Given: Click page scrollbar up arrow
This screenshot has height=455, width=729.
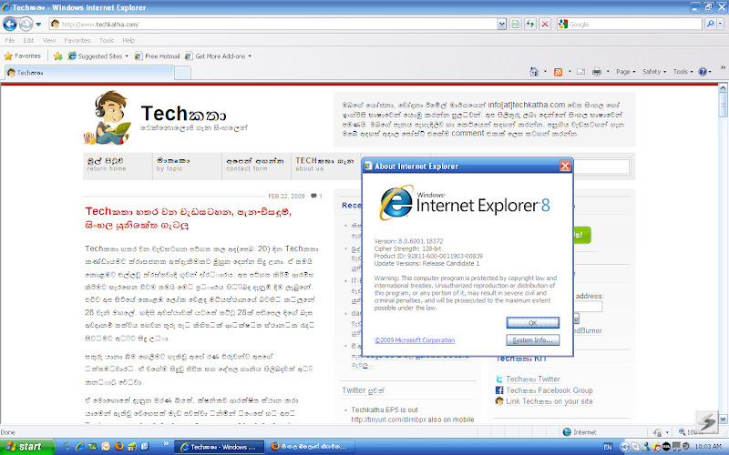Looking at the screenshot, I should point(723,87).
